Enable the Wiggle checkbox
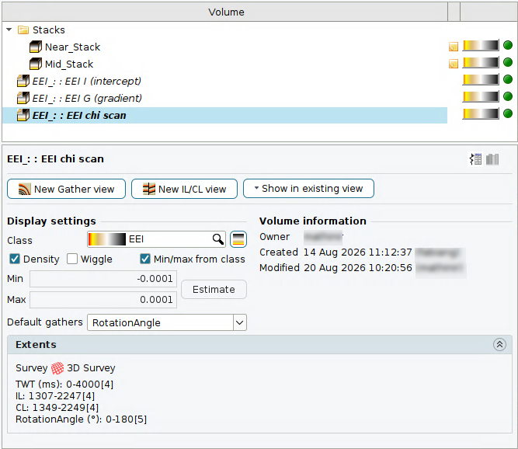 tap(72, 259)
